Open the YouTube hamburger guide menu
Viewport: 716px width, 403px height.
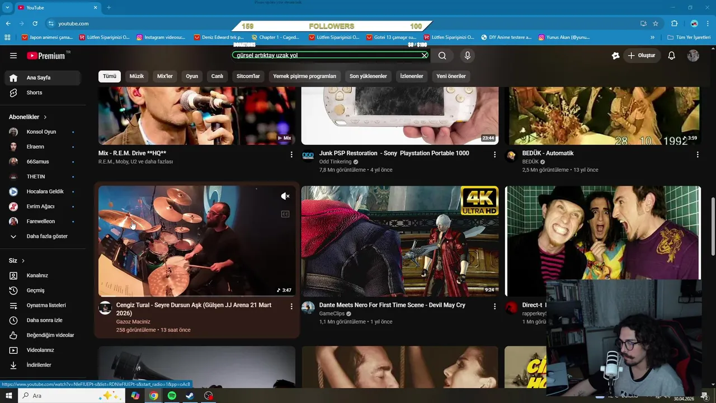click(13, 55)
